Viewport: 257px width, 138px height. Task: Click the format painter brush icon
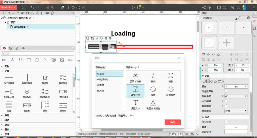(62, 7)
